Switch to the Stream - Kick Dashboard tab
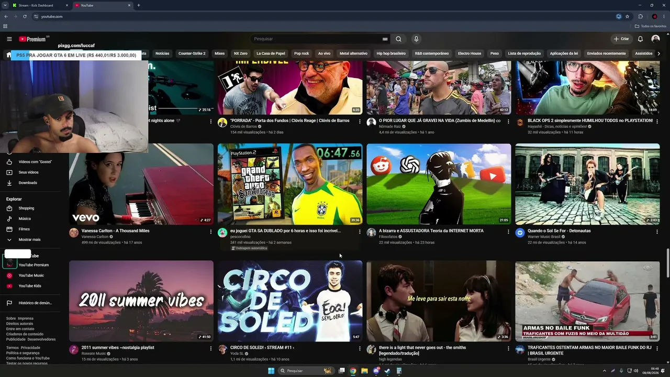 tap(36, 5)
